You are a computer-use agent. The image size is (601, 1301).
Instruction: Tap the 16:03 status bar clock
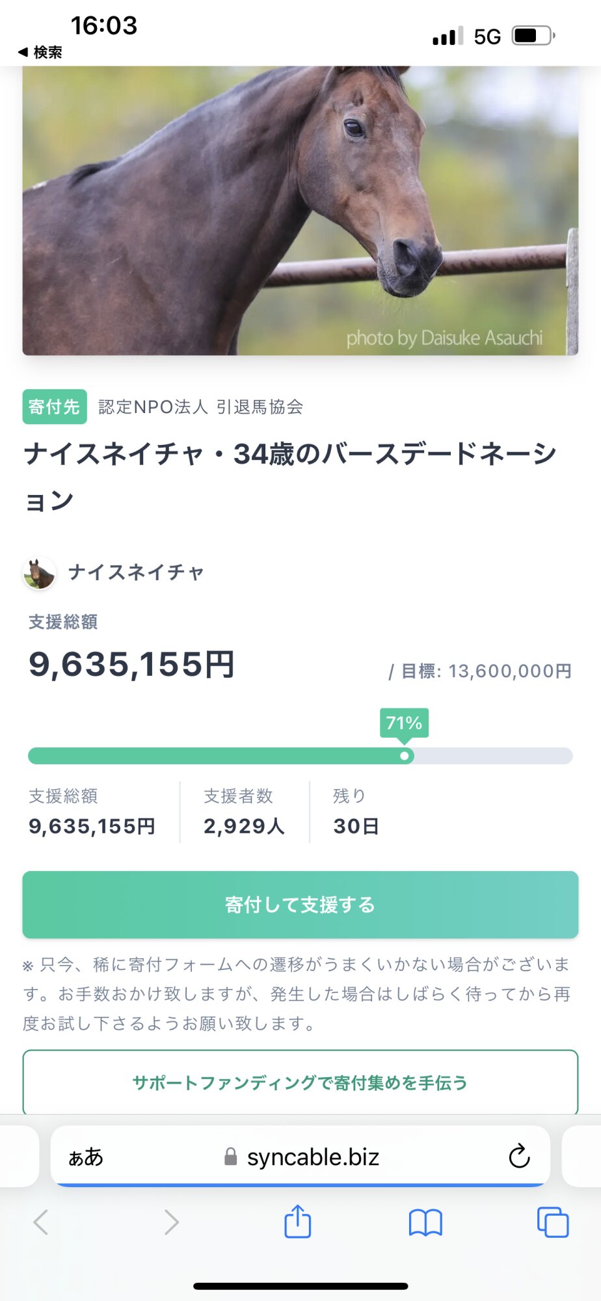(104, 26)
